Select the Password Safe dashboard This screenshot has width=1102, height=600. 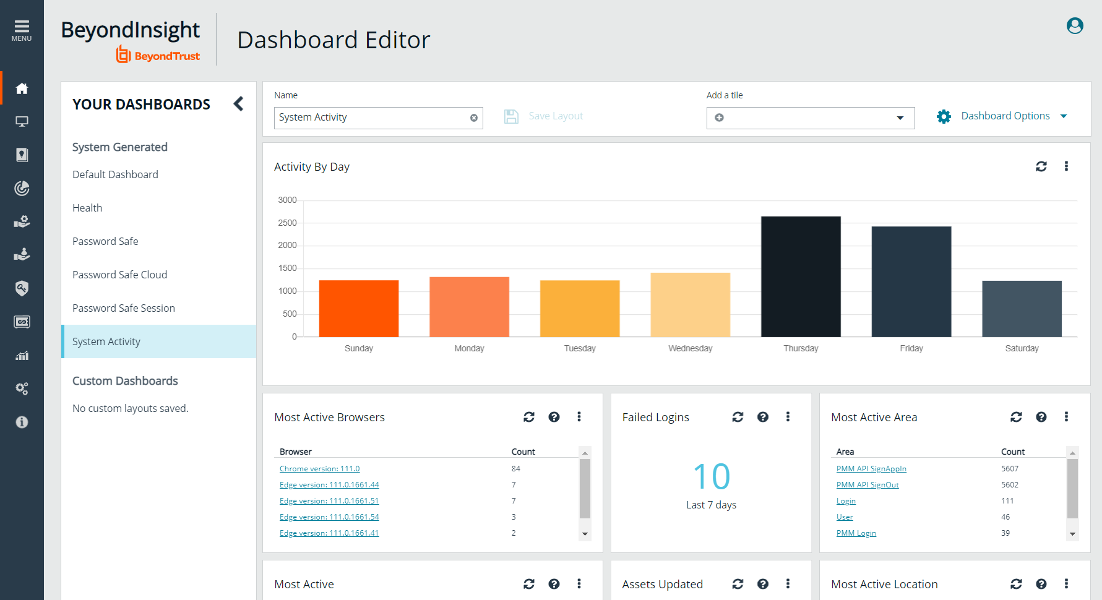pos(105,241)
